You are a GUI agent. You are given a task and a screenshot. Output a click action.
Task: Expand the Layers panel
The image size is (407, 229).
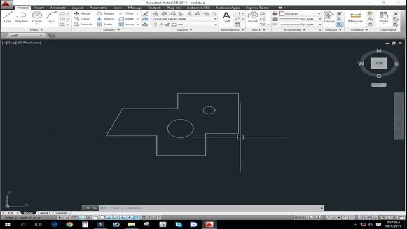(x=184, y=30)
